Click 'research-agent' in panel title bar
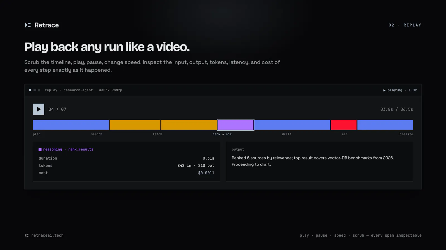Viewport: 446px width, 250px height. click(78, 90)
